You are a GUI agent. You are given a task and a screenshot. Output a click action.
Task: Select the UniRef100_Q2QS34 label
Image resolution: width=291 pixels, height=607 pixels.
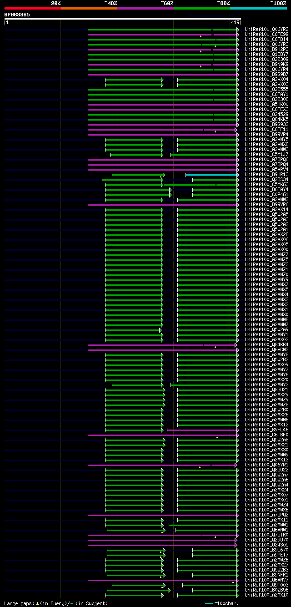pos(266,180)
